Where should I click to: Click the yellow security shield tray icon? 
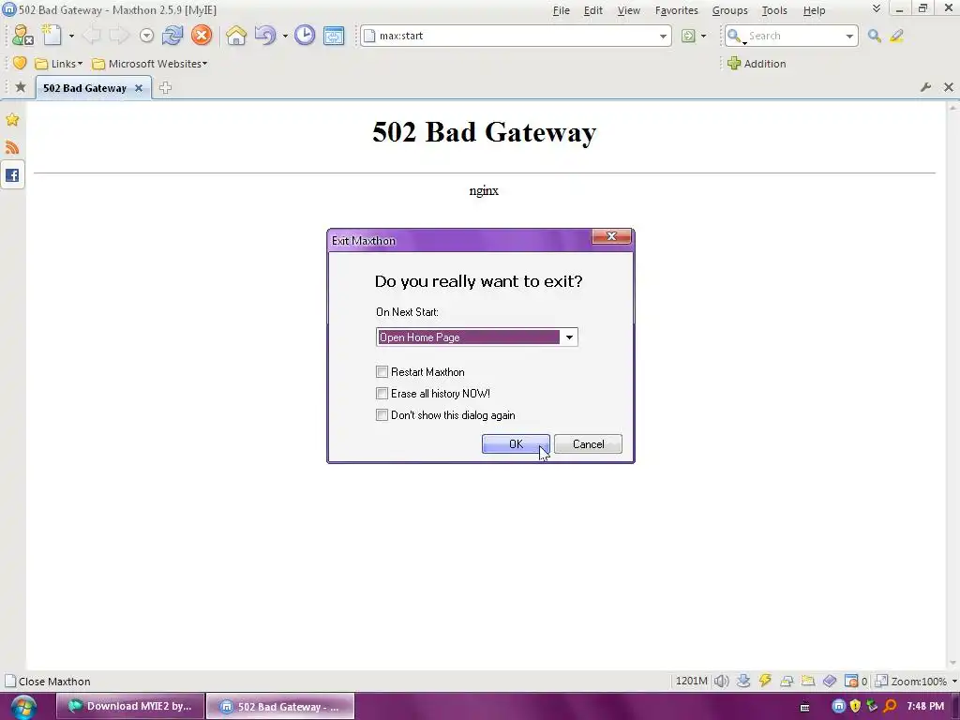point(855,706)
